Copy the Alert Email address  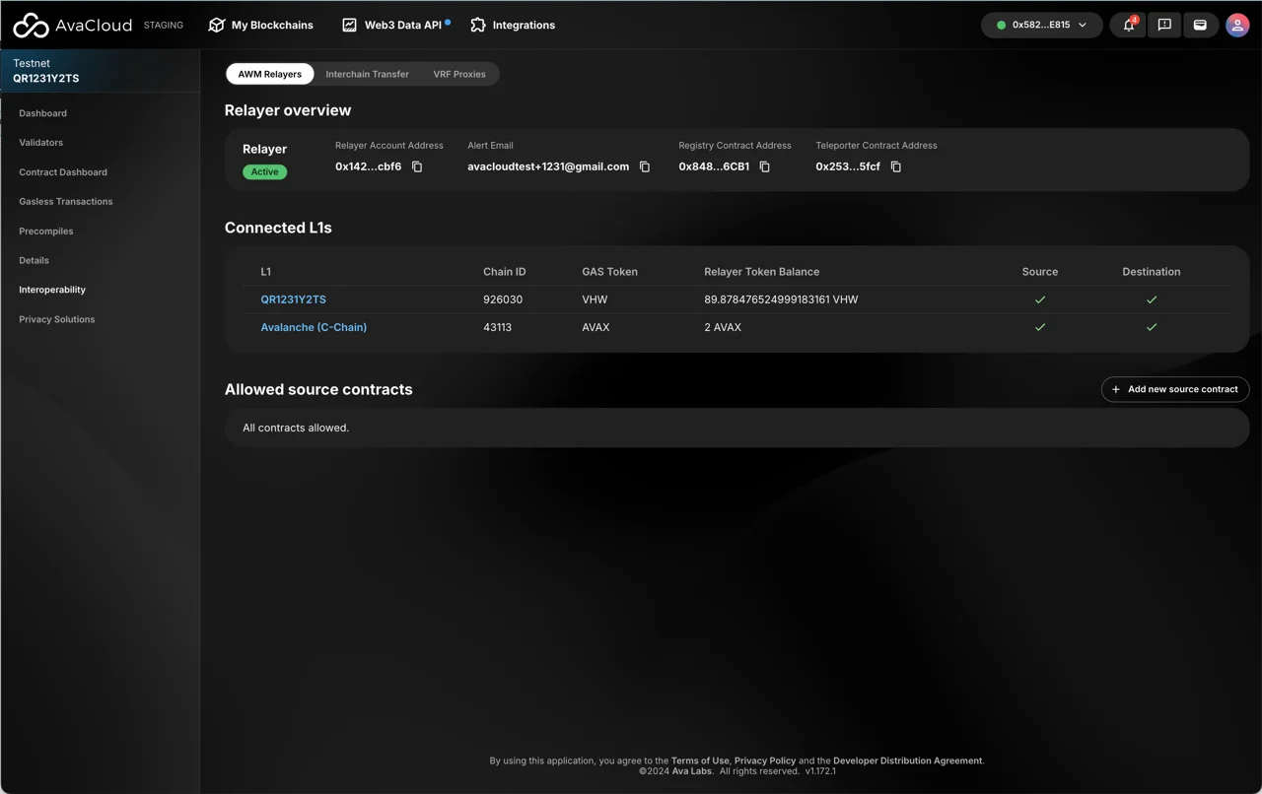(x=645, y=167)
